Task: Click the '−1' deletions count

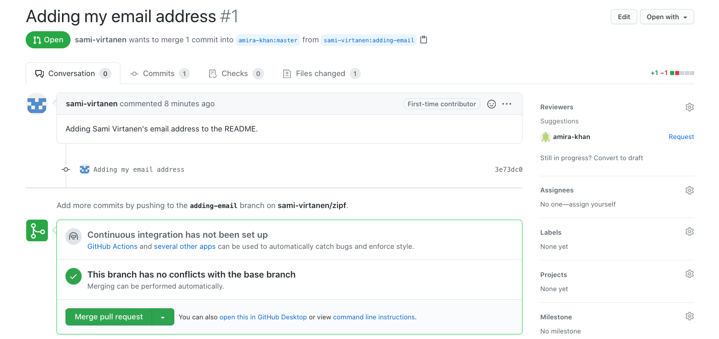Action: (664, 73)
